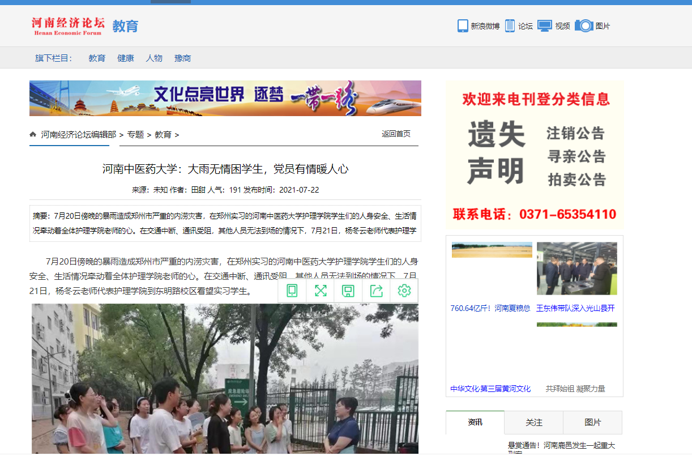
Task: Open the green settings gear icon
Action: (x=404, y=291)
